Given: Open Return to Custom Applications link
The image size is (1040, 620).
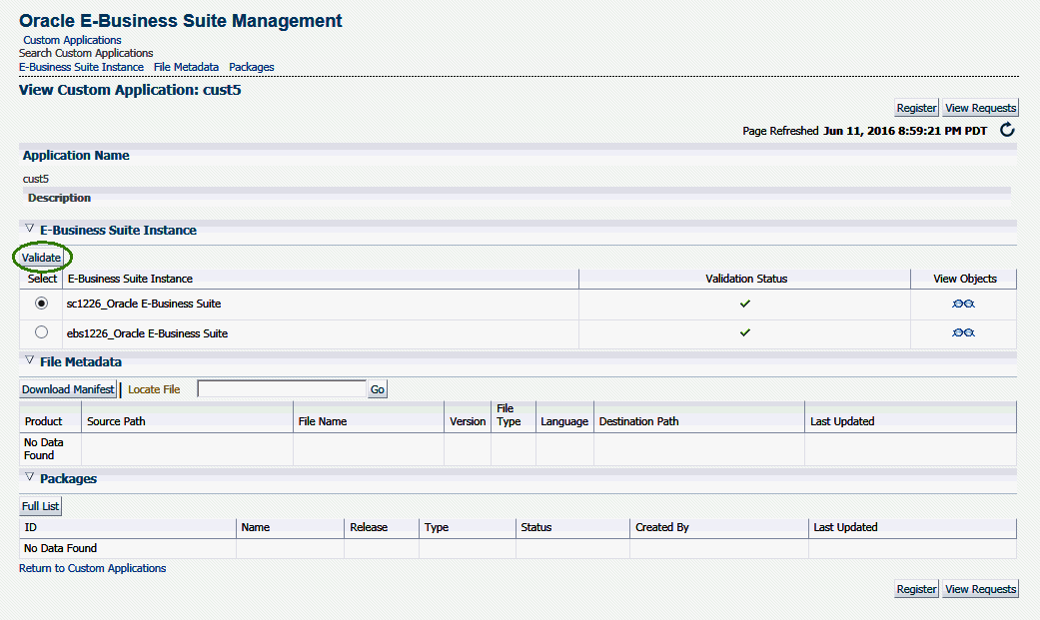Looking at the screenshot, I should pyautogui.click(x=92, y=568).
